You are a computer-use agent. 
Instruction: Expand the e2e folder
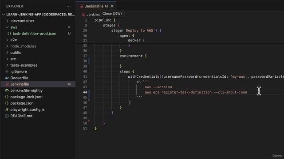pos(7,40)
